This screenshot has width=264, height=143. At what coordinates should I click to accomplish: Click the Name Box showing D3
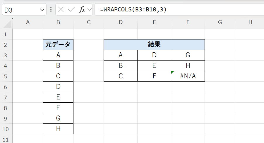click(x=20, y=10)
